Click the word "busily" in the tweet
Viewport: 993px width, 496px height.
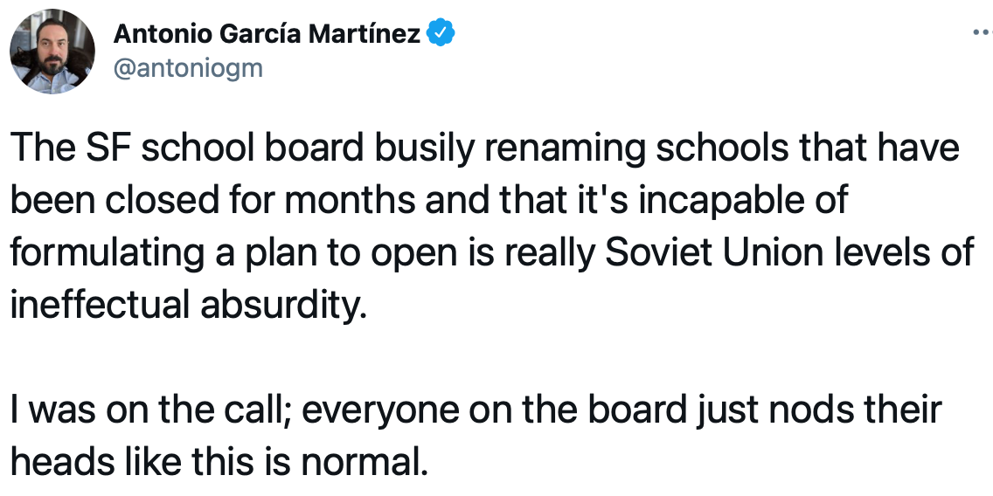pyautogui.click(x=425, y=148)
